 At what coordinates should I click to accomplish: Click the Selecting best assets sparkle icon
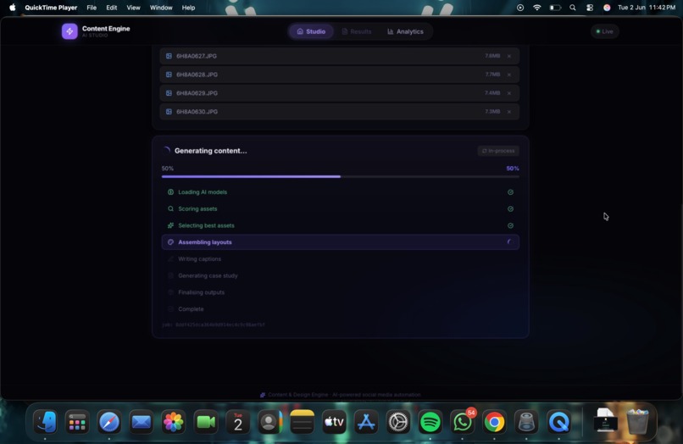coord(171,225)
